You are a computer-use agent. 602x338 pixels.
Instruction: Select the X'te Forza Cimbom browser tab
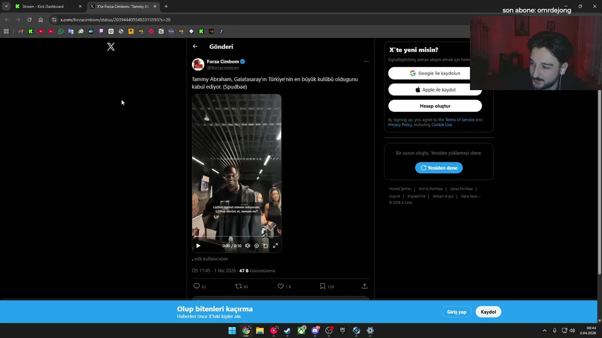[x=122, y=7]
